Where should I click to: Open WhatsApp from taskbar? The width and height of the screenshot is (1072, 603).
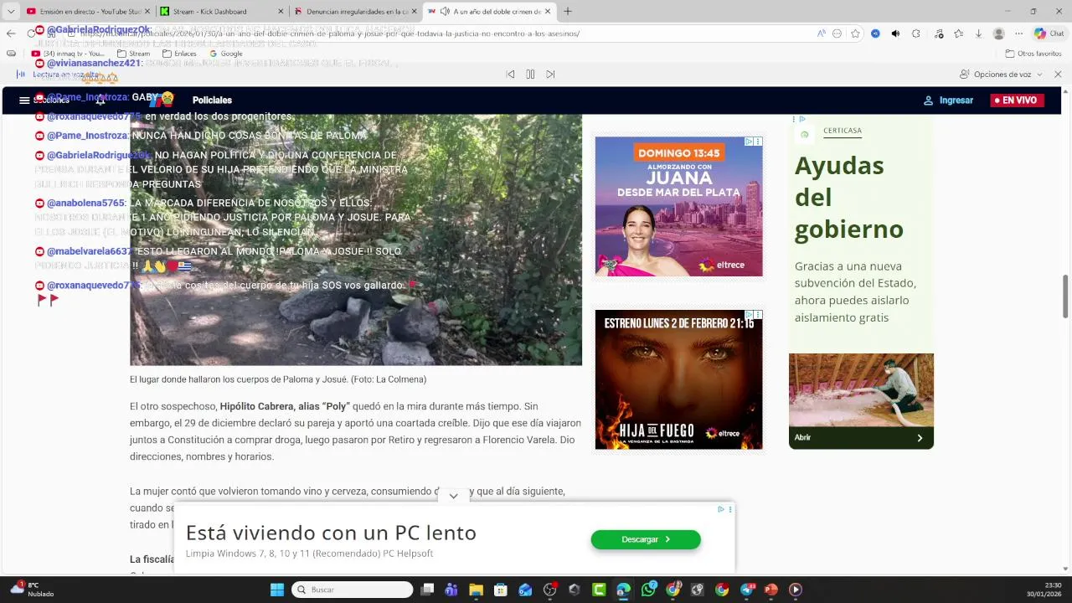(x=648, y=590)
